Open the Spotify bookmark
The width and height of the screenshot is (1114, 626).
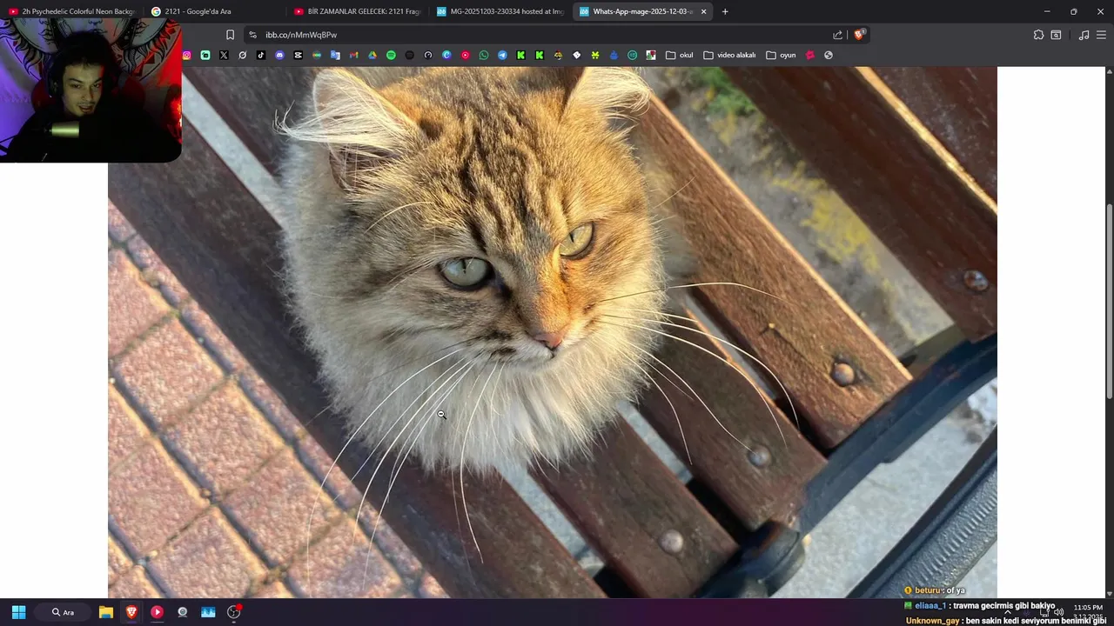[391, 55]
